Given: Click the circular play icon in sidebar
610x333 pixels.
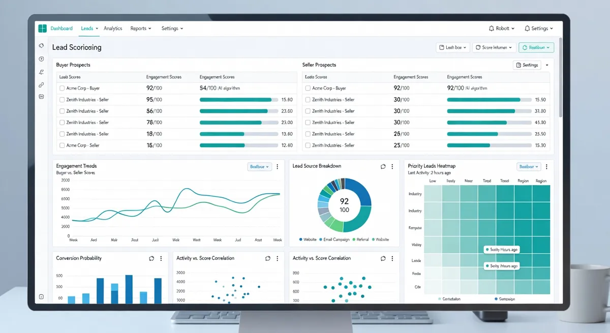Looking at the screenshot, I should pos(41,59).
